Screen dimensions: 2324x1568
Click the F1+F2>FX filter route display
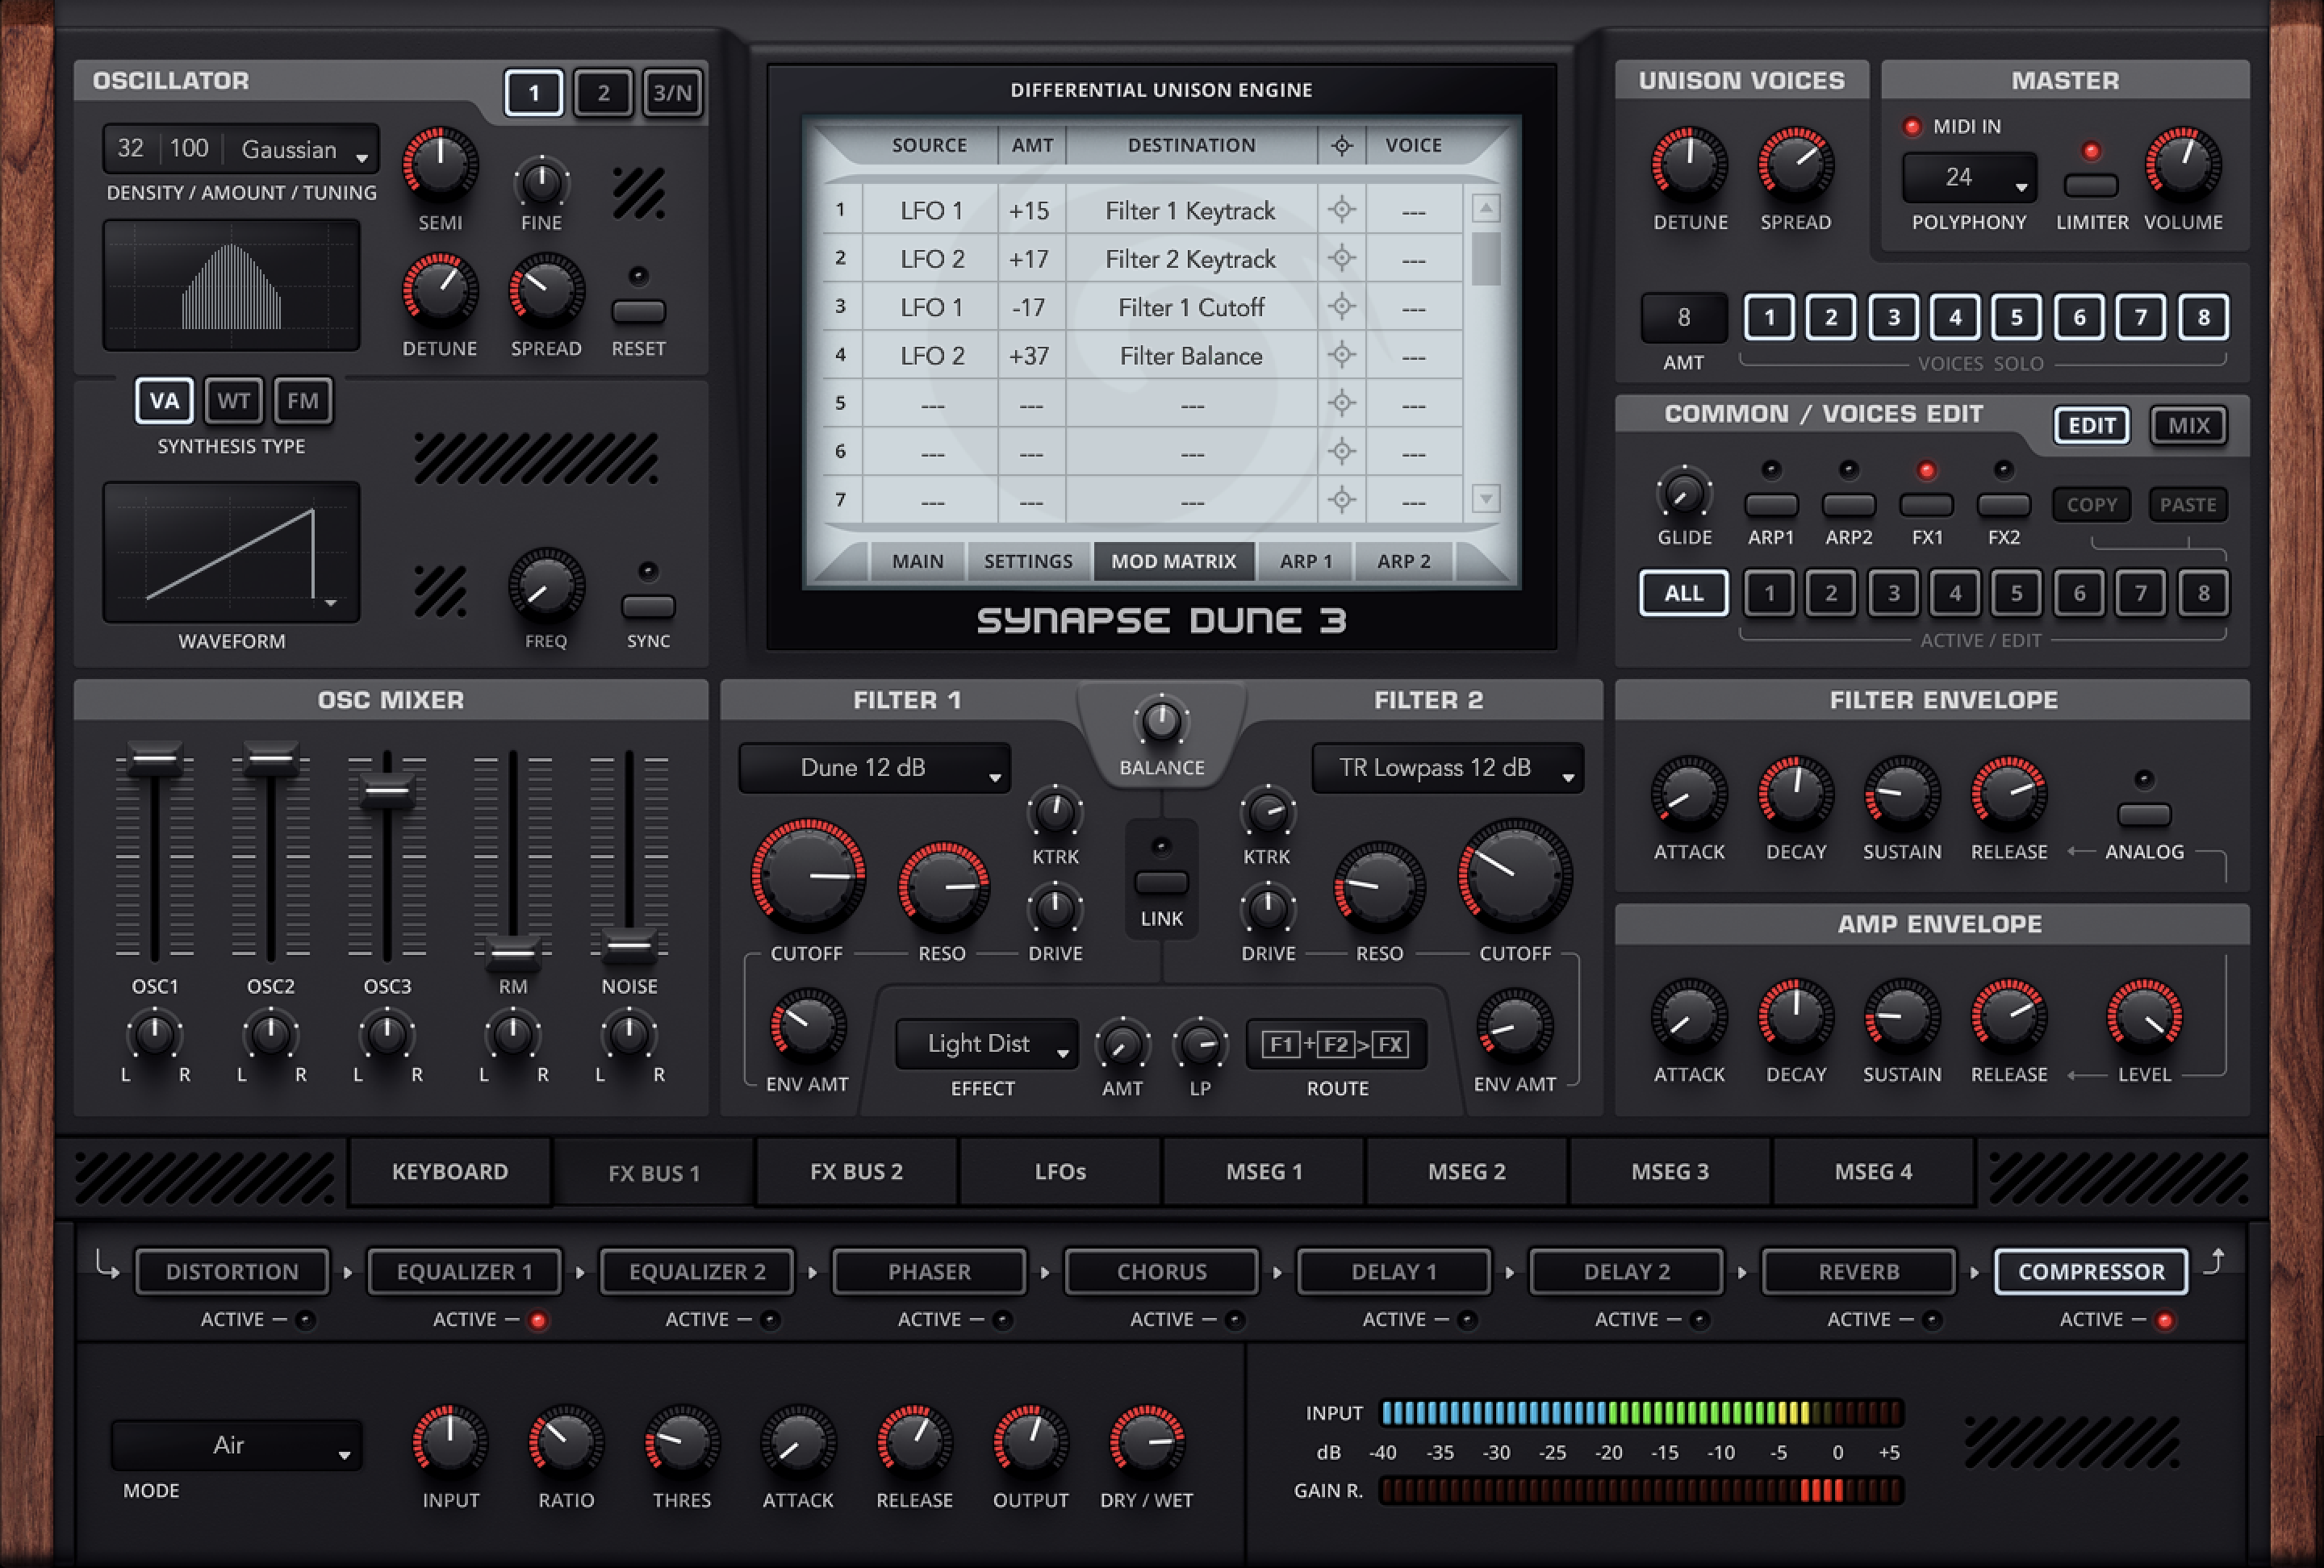click(1336, 1045)
